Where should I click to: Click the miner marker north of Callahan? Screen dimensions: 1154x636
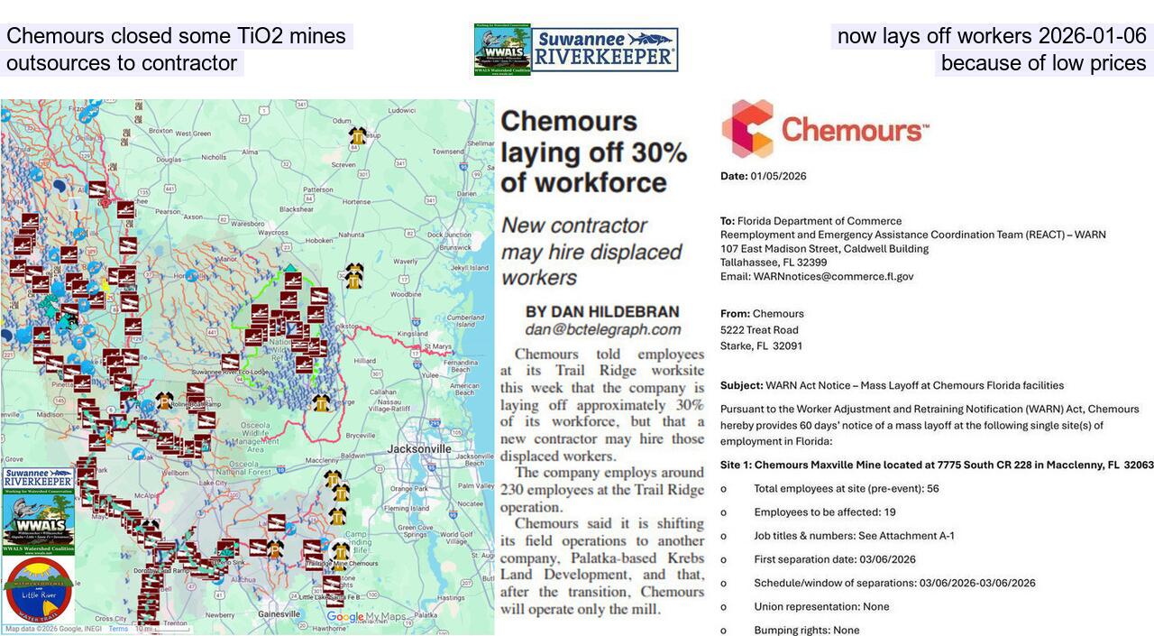pos(320,403)
